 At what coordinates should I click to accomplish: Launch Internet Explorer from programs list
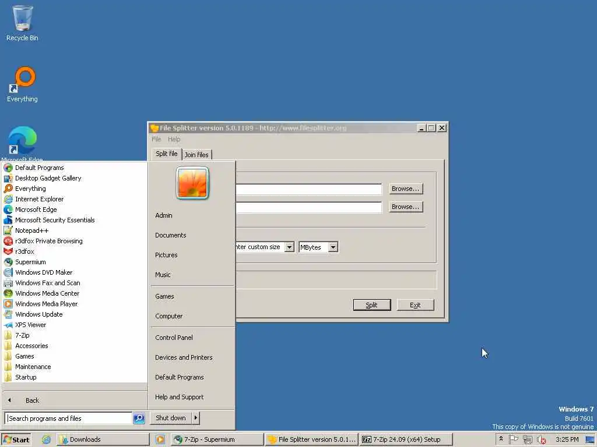tap(8, 199)
